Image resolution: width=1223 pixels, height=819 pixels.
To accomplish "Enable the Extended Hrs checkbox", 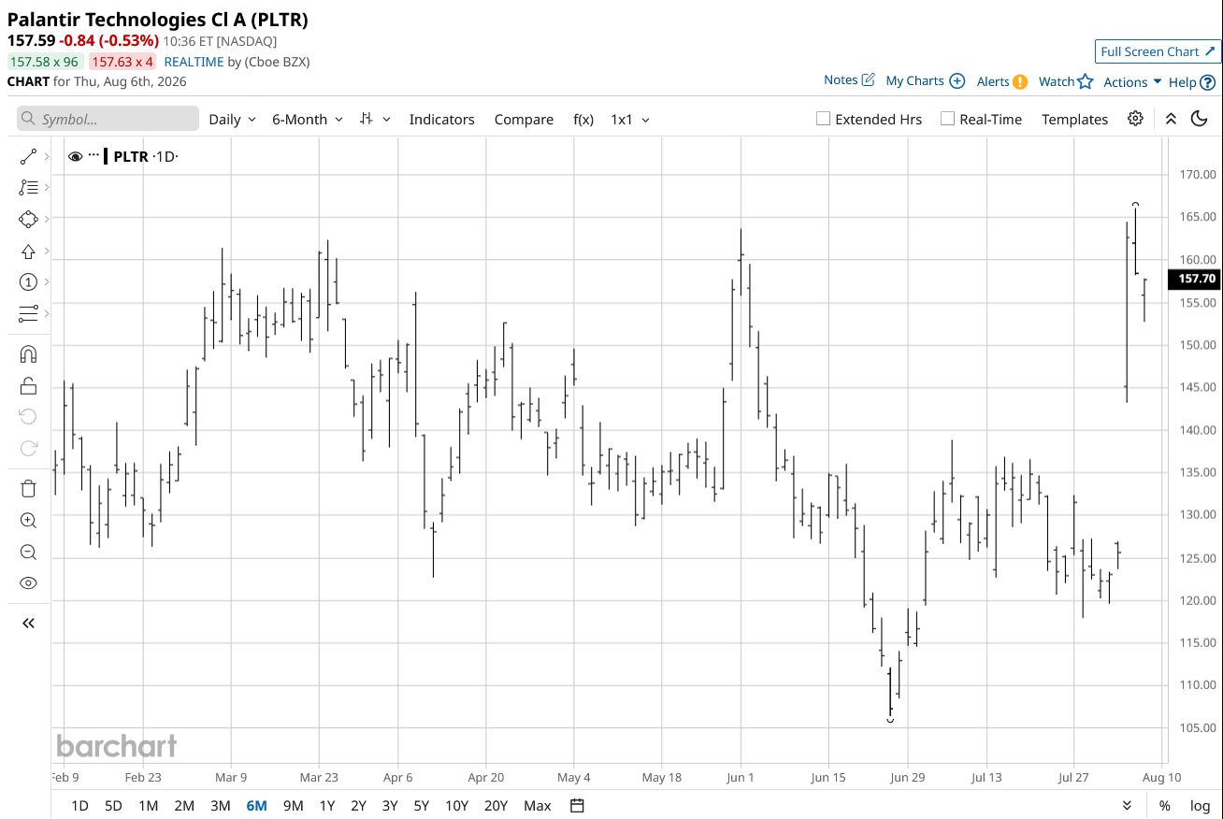I will coord(823,119).
